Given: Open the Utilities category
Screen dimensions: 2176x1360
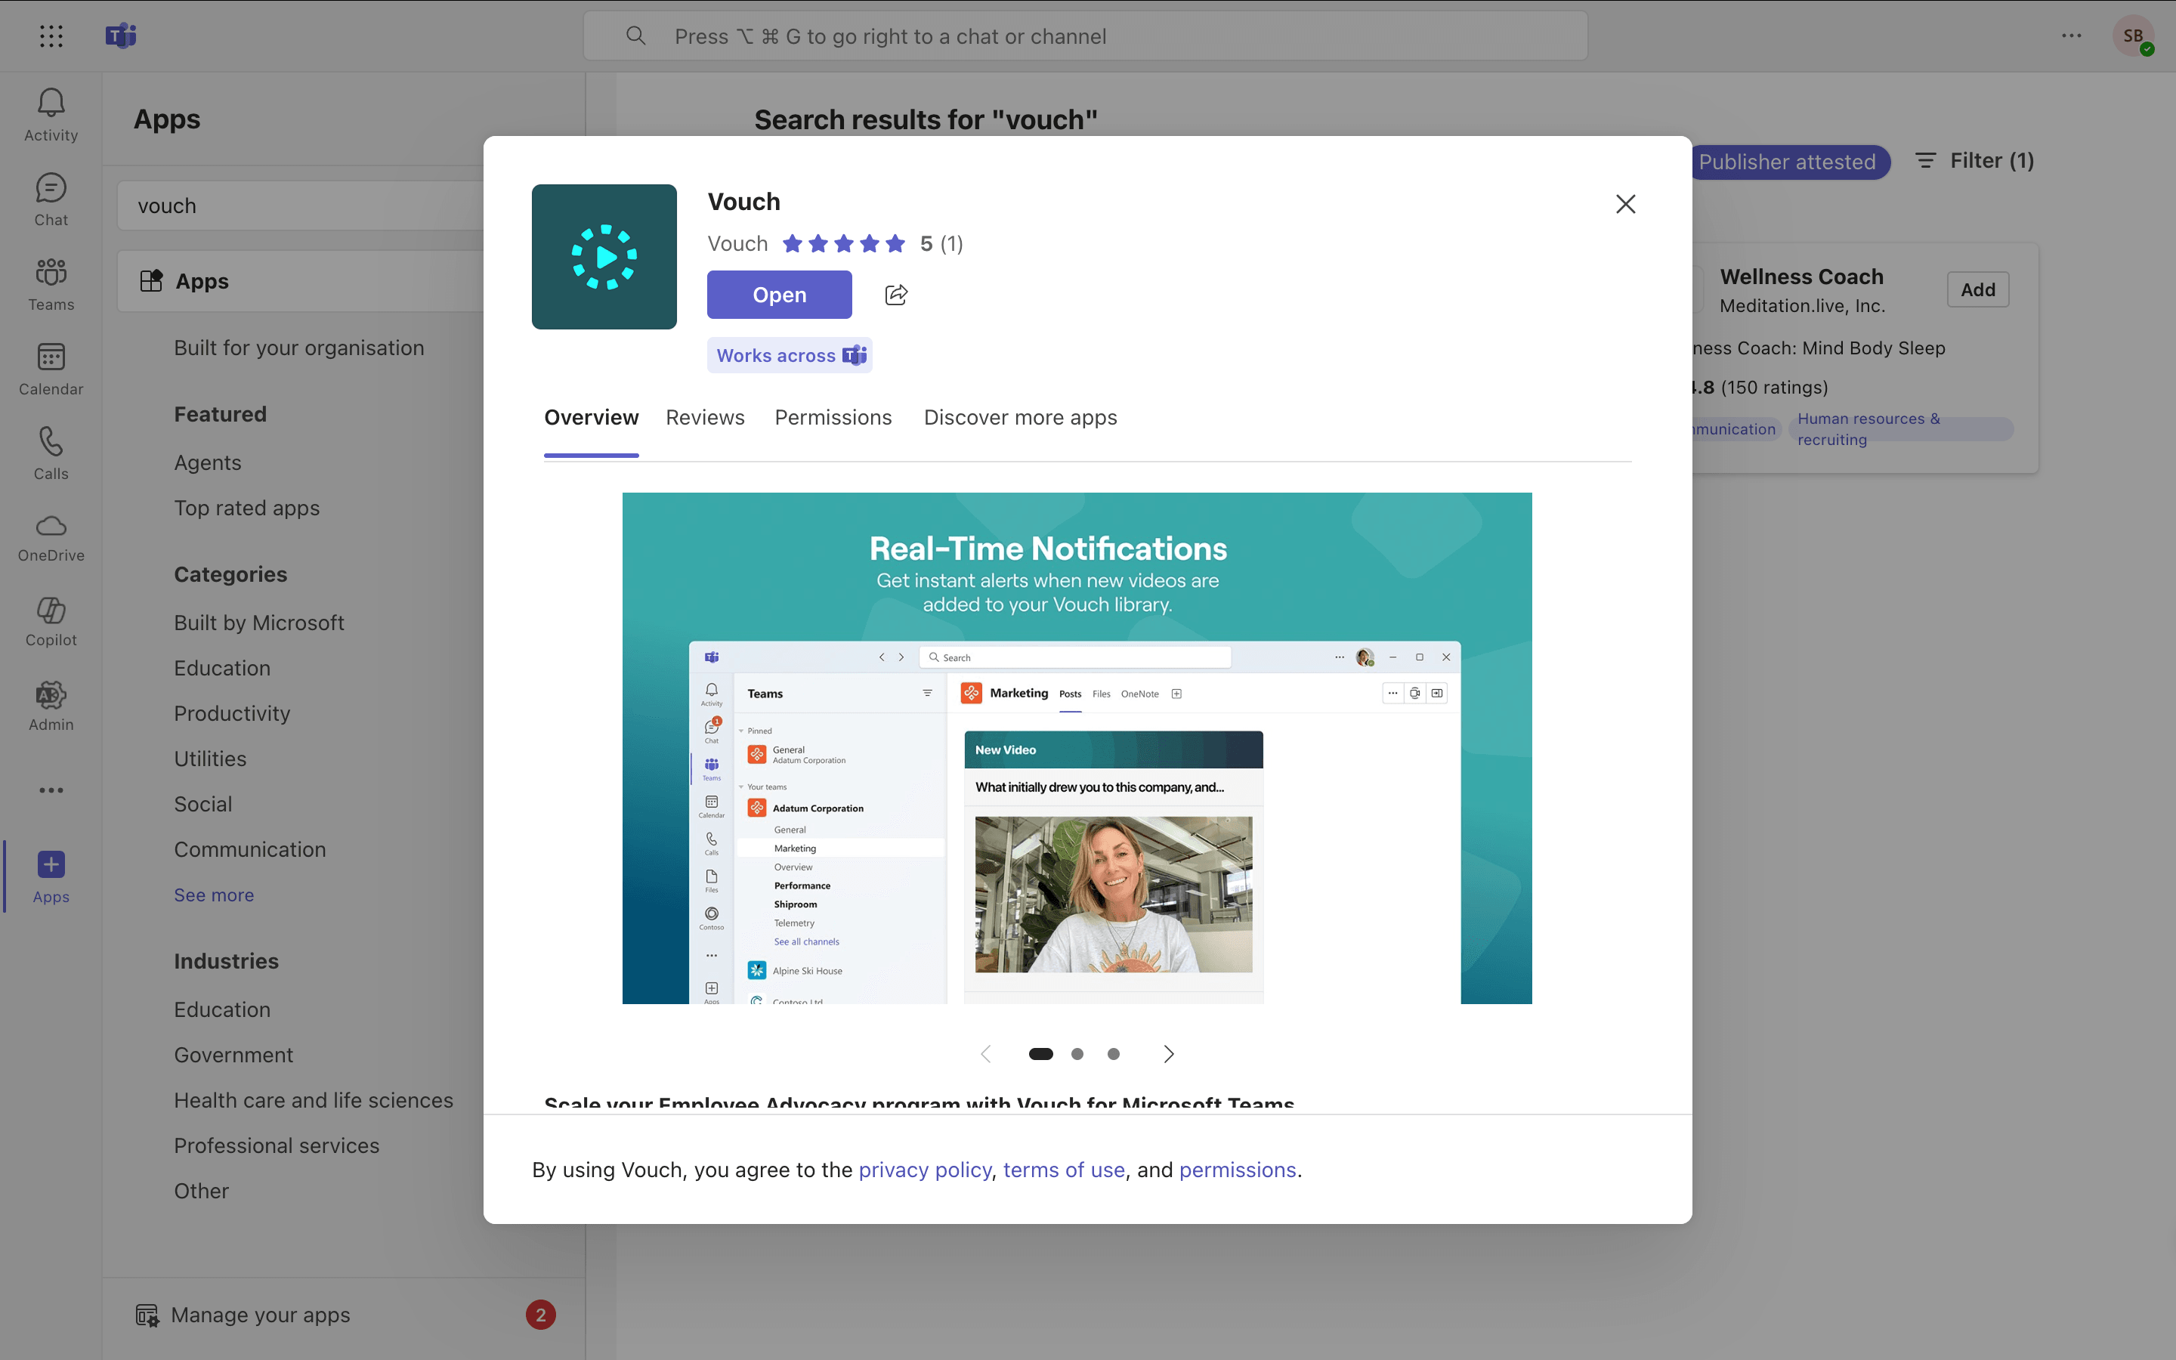Looking at the screenshot, I should point(209,759).
